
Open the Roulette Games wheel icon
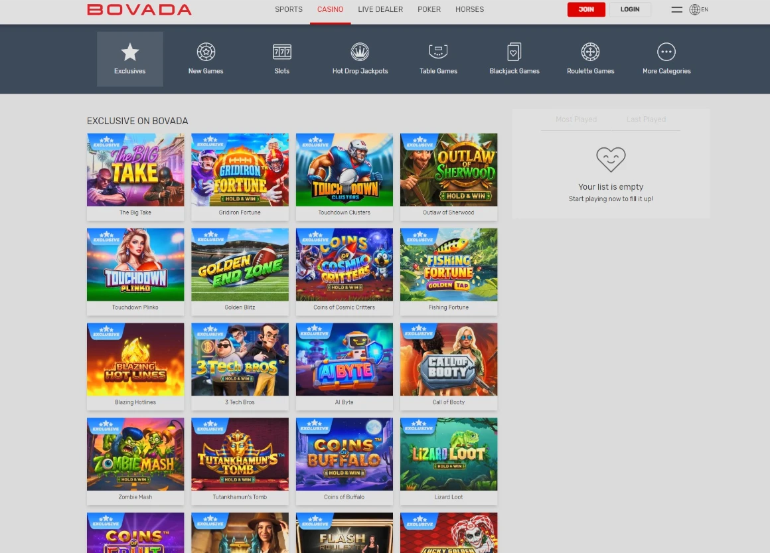pos(590,52)
